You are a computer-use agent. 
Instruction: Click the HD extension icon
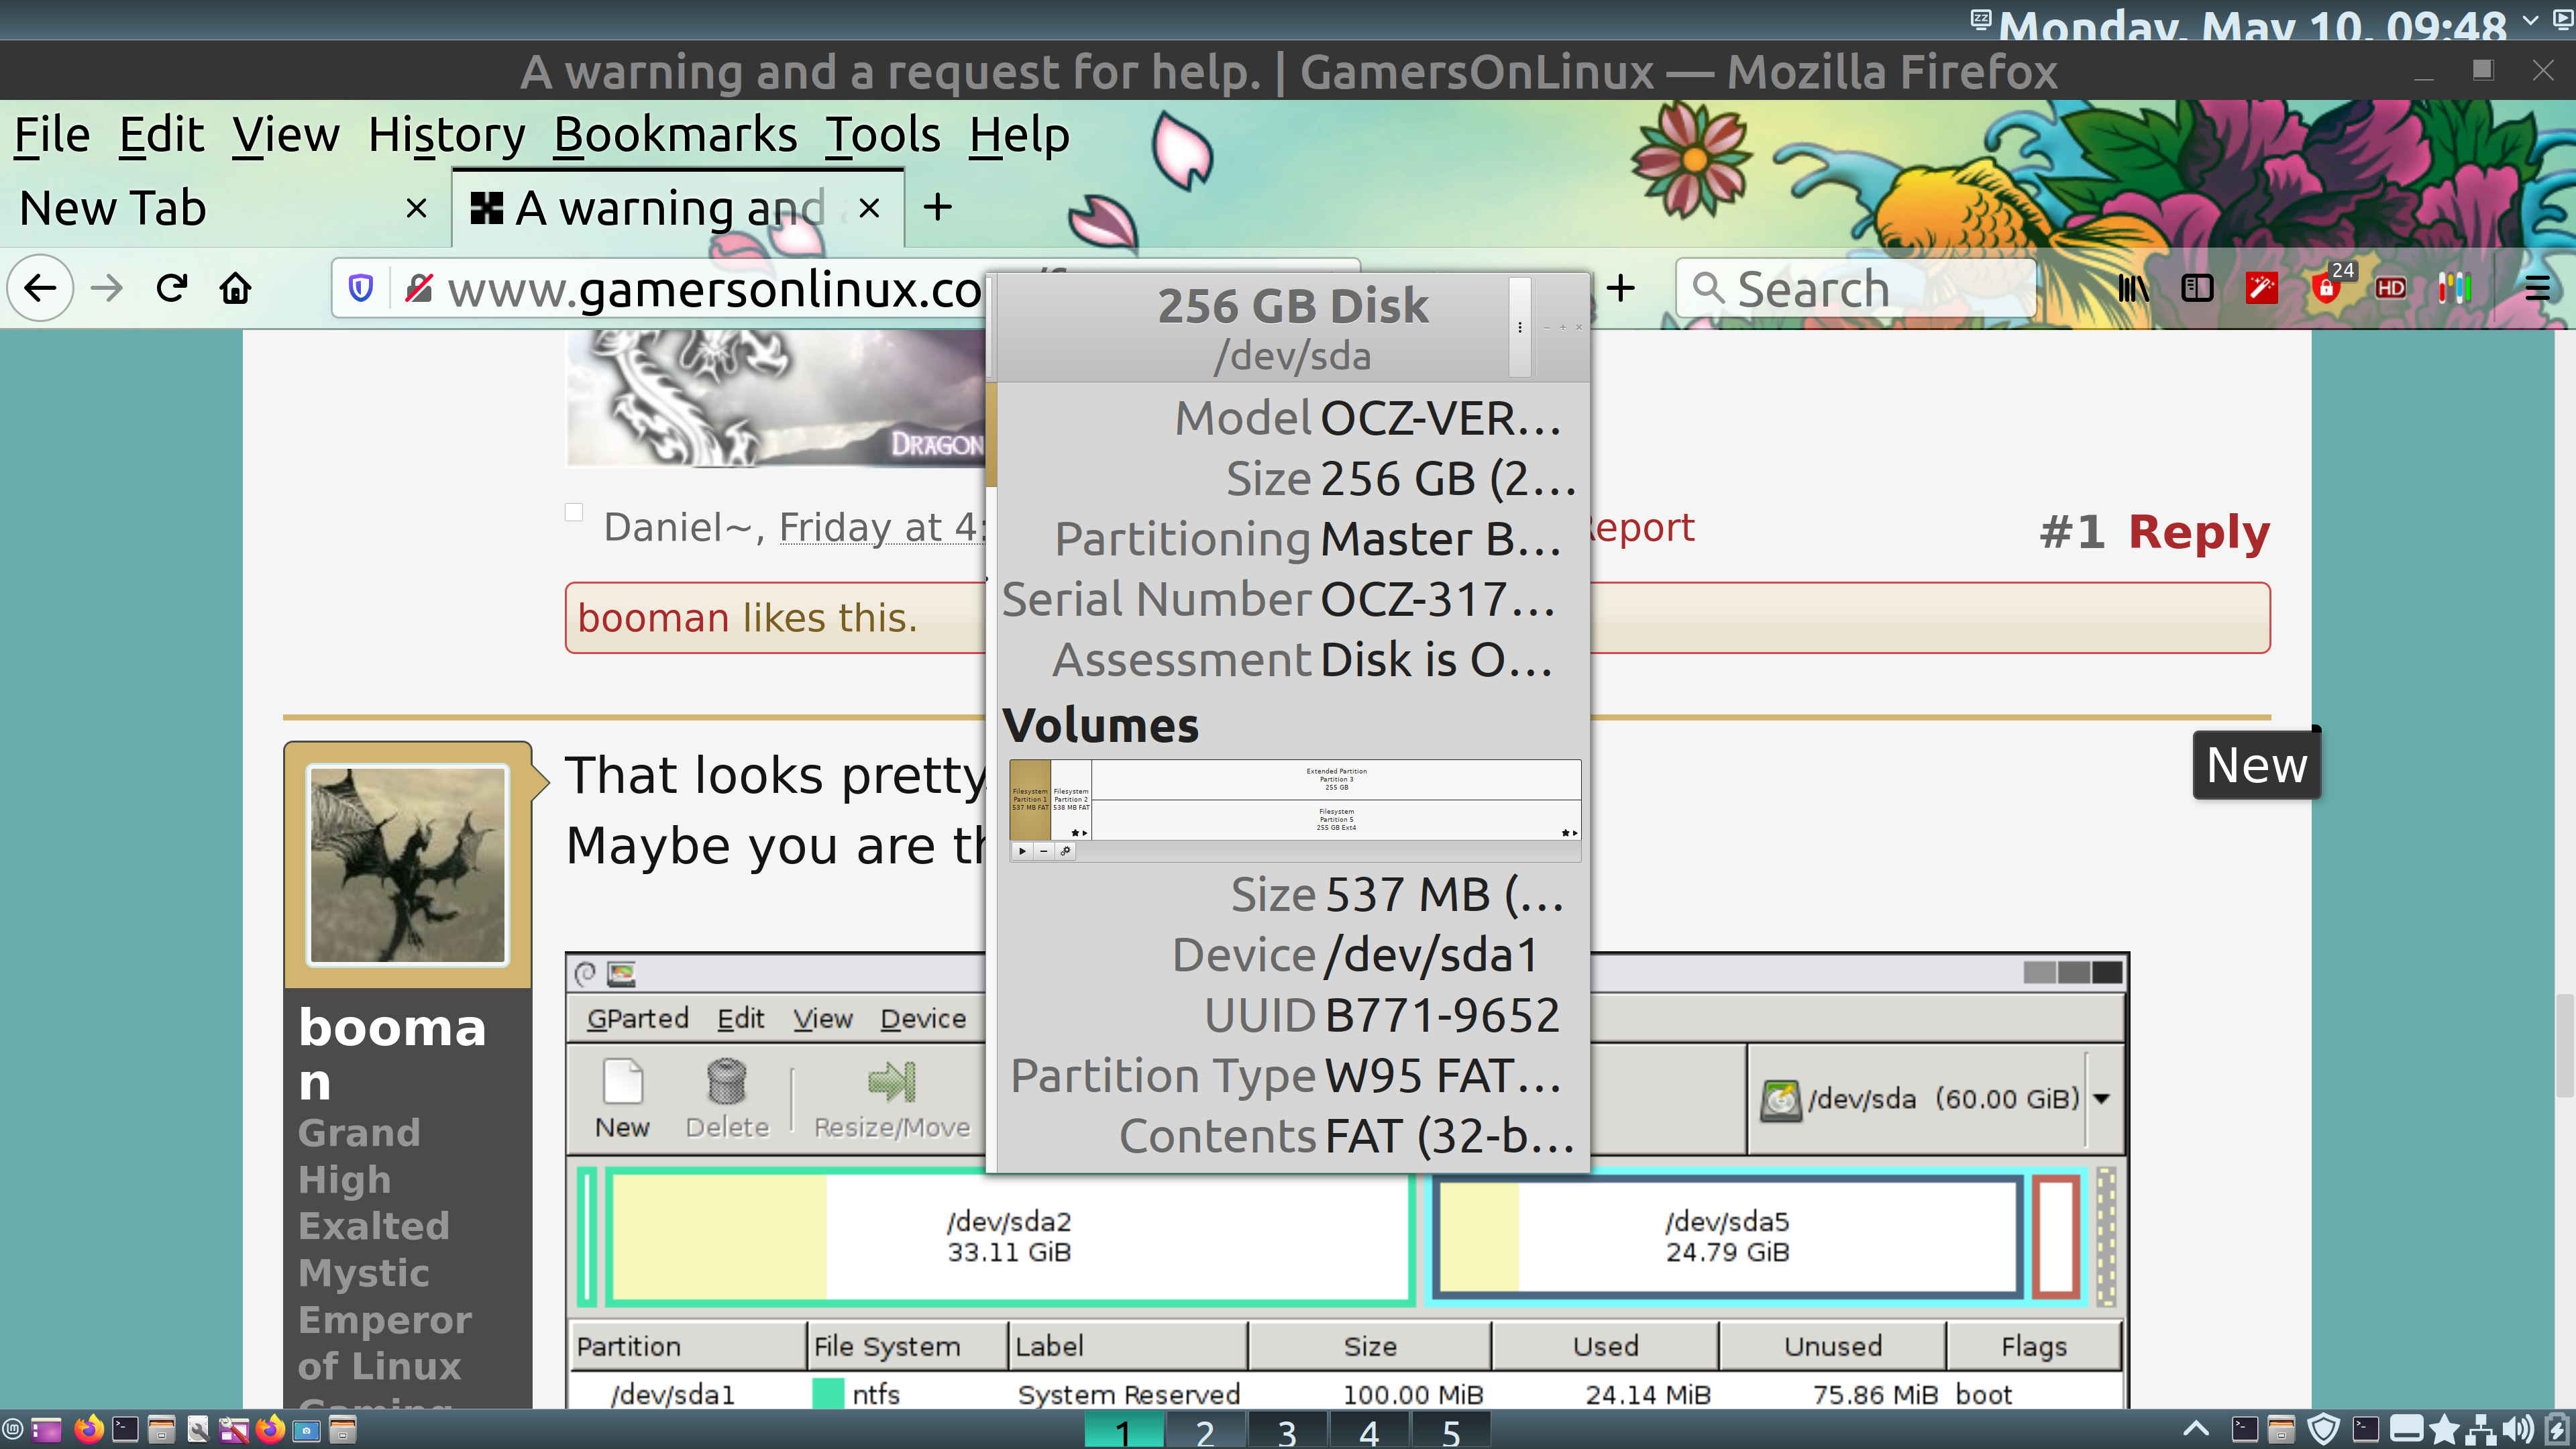[x=2390, y=289]
